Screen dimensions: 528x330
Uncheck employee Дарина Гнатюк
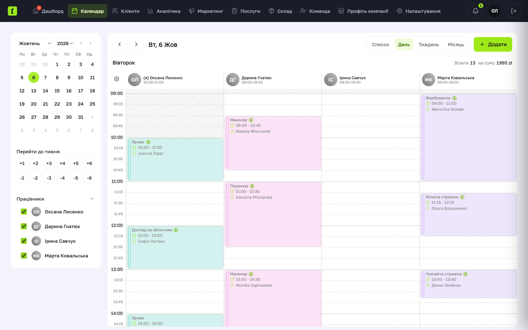(24, 226)
